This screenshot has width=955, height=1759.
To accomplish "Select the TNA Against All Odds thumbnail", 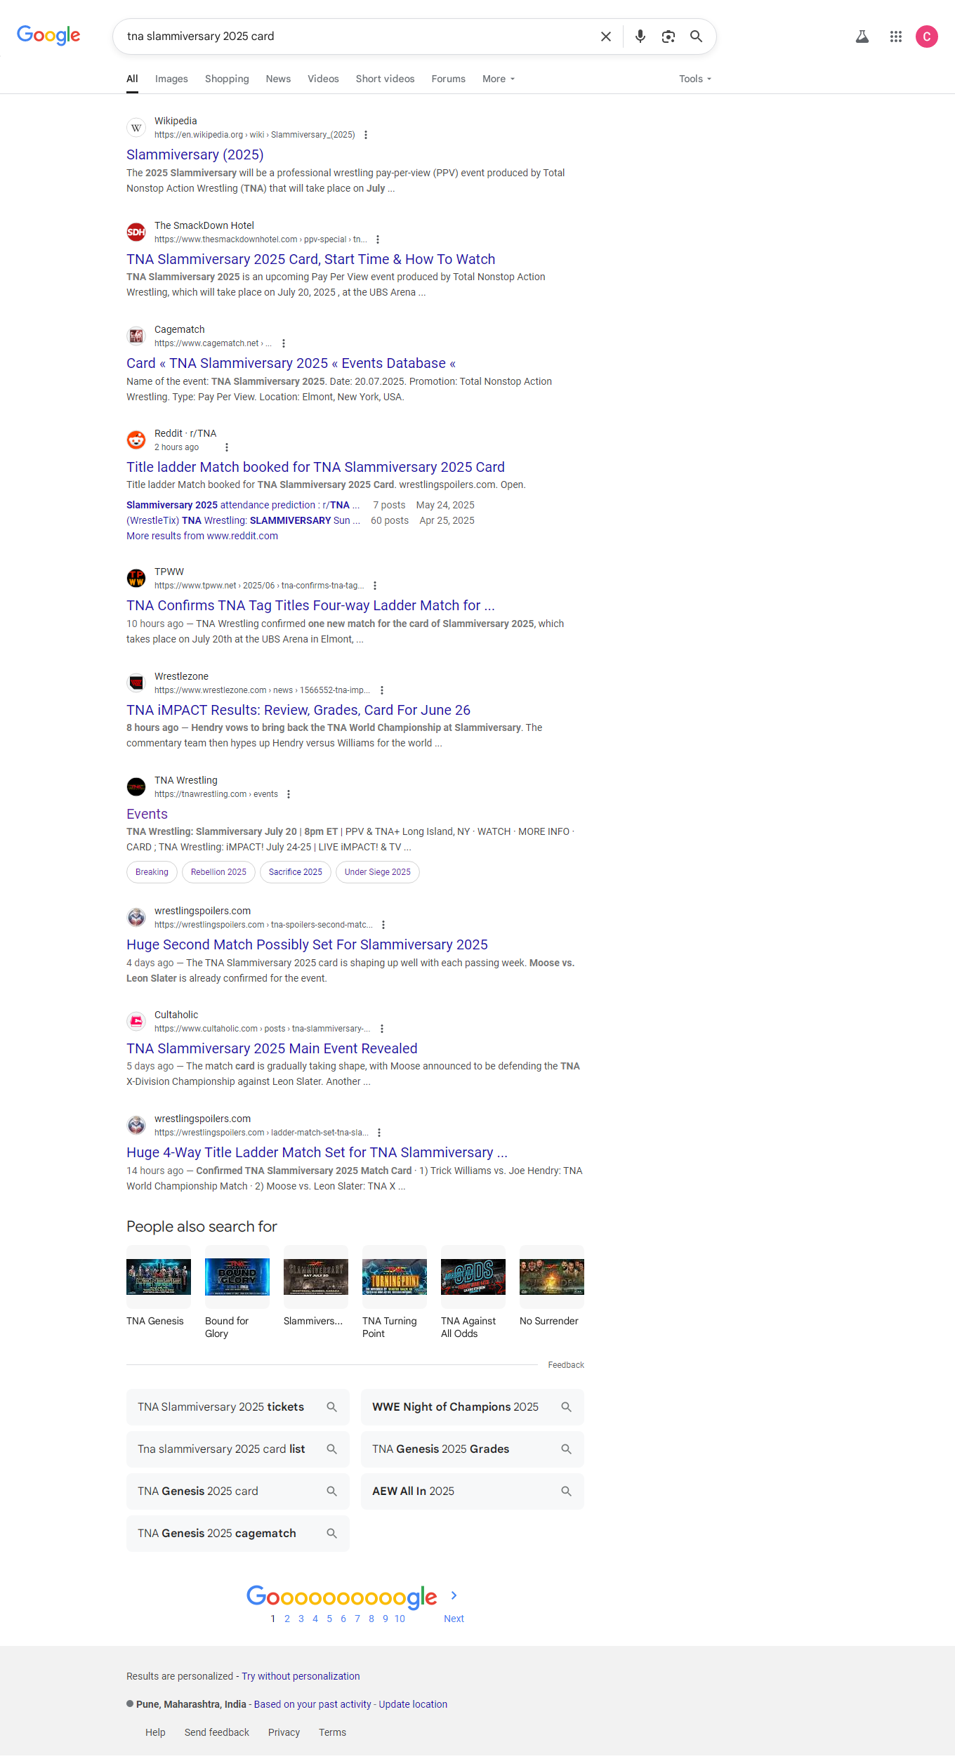I will (x=473, y=1277).
